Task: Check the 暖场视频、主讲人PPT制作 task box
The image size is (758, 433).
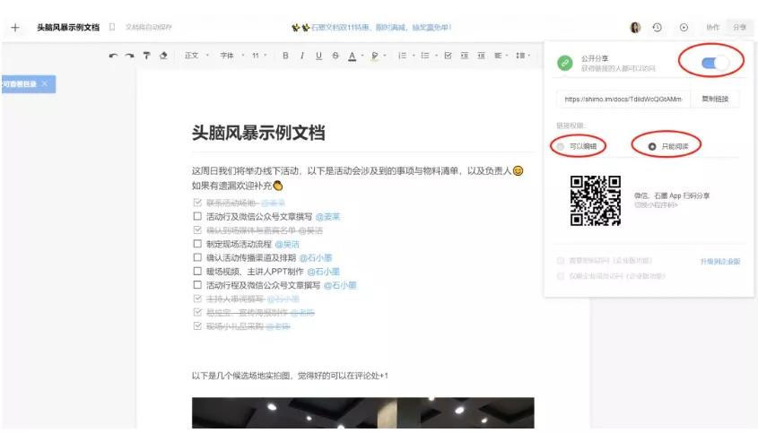Action: 197,271
